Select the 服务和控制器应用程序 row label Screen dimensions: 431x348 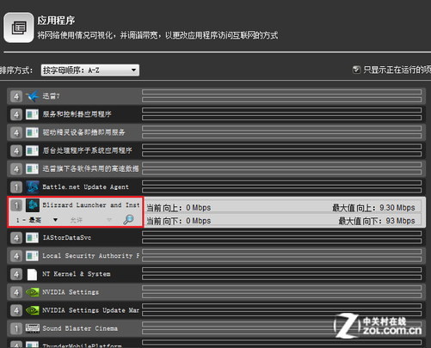point(77,114)
